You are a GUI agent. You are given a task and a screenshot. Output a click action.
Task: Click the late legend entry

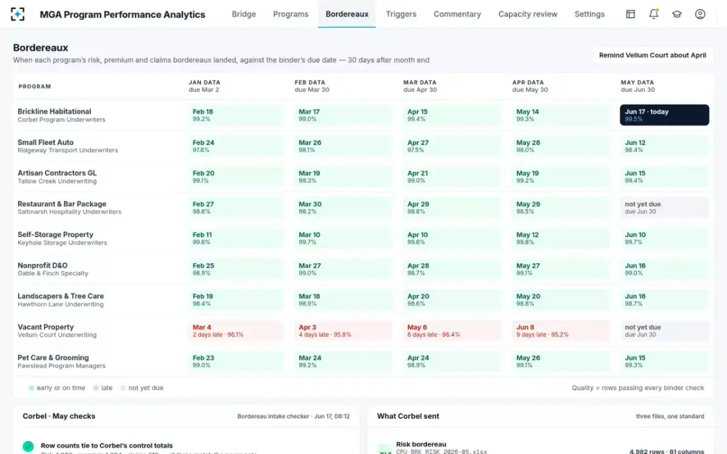103,388
